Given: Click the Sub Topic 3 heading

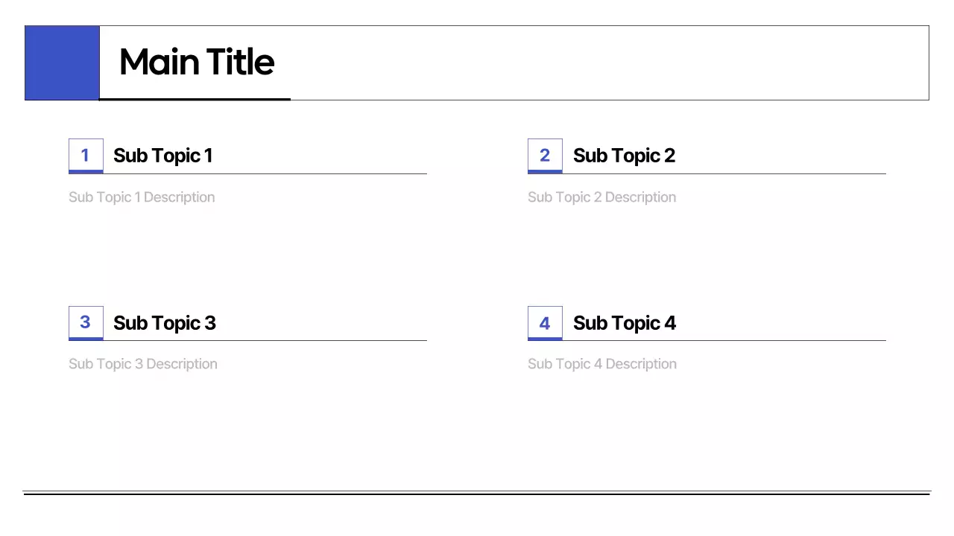Looking at the screenshot, I should (164, 323).
